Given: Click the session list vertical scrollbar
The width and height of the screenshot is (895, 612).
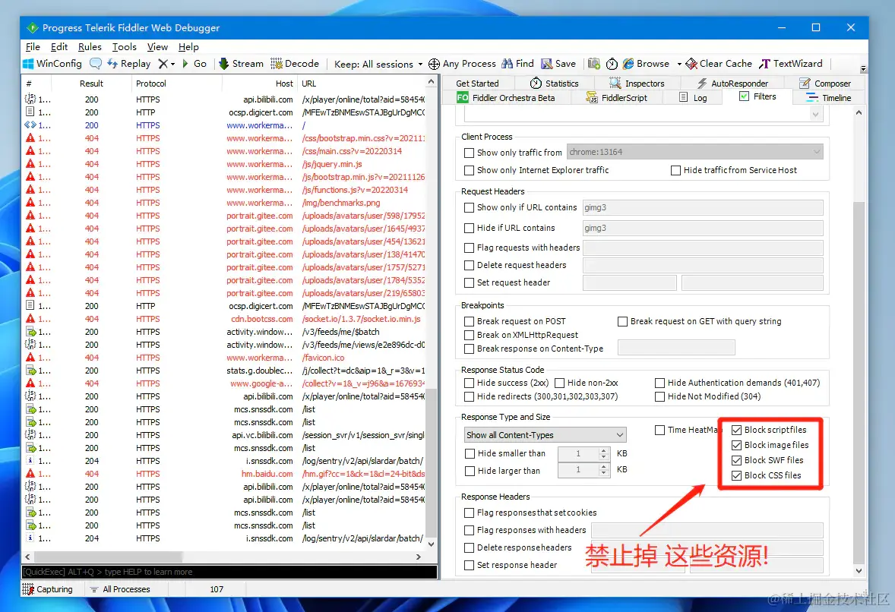Looking at the screenshot, I should (x=432, y=462).
